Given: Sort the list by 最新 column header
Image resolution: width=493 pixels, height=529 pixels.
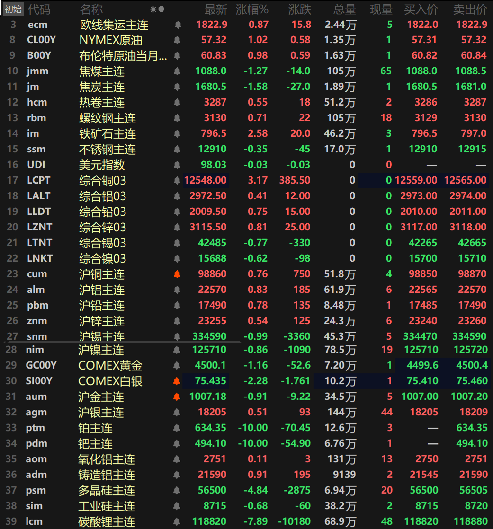Looking at the screenshot, I should coord(215,9).
